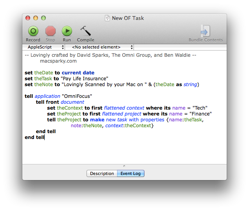Click the indented 'end tell' line
The image size is (249, 211).
pyautogui.click(x=46, y=132)
